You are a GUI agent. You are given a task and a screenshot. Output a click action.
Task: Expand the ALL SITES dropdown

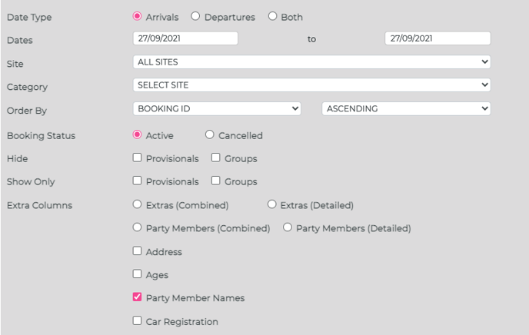[311, 62]
